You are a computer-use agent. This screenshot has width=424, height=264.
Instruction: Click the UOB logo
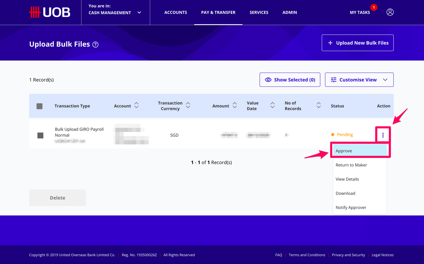click(x=49, y=12)
